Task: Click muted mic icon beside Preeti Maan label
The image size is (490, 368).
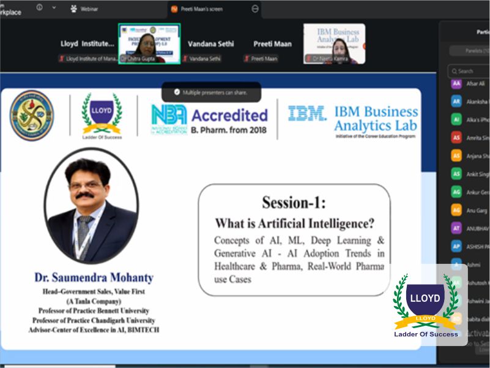Action: coord(247,59)
